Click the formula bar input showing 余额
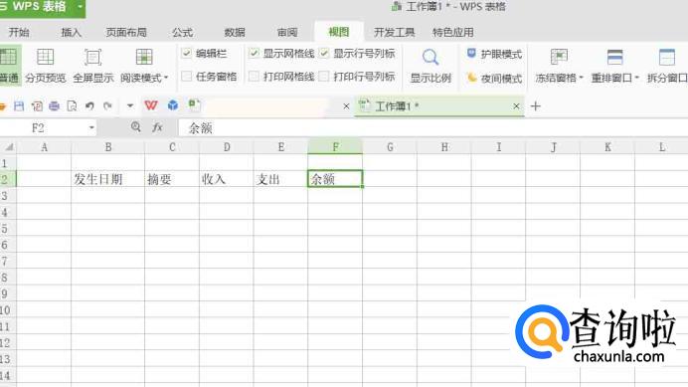Image resolution: width=688 pixels, height=387 pixels. (432, 127)
